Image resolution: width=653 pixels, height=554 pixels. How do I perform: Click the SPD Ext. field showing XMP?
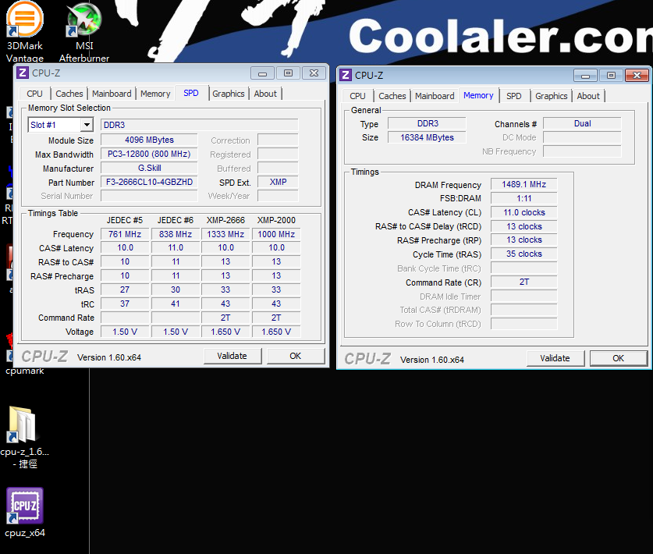coord(278,182)
